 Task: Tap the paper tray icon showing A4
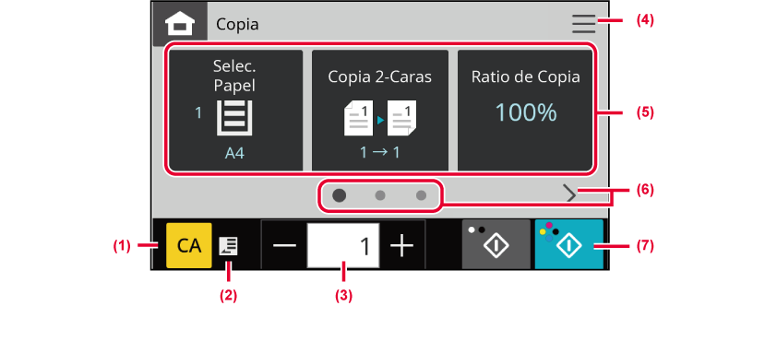coord(235,118)
